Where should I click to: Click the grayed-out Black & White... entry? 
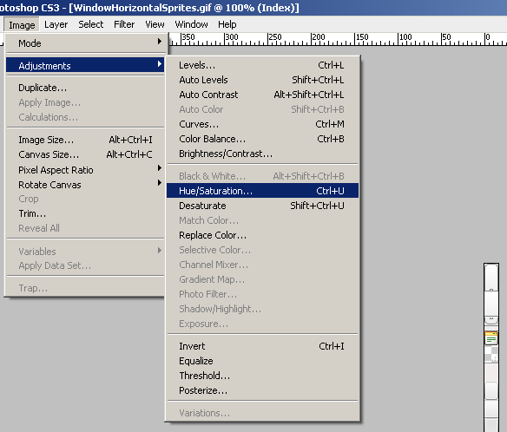[x=262, y=176]
